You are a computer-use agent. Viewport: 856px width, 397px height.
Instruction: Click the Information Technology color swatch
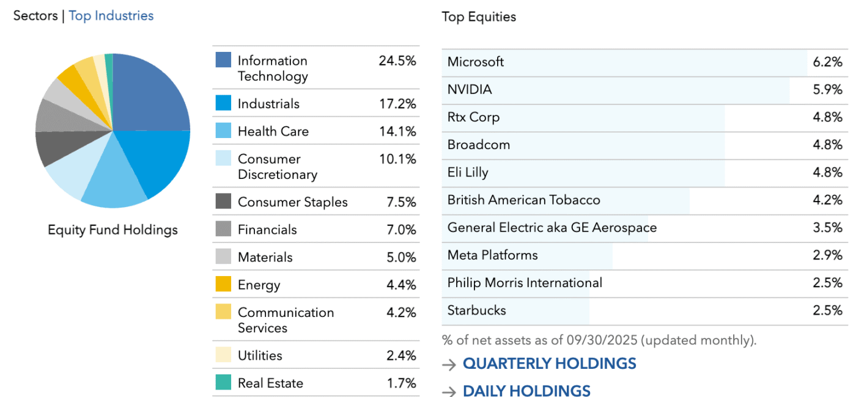click(x=223, y=60)
